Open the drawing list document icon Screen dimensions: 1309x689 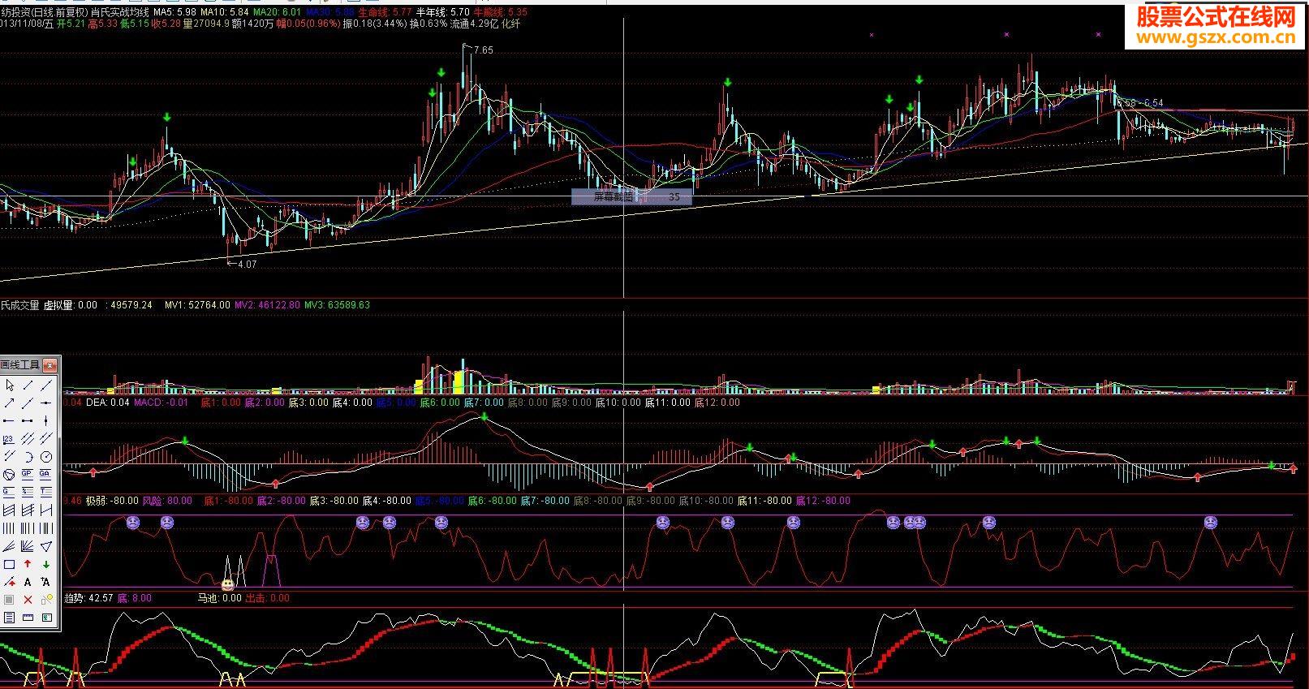[10, 617]
